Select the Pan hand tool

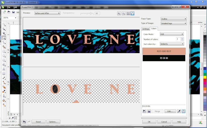click(132, 13)
